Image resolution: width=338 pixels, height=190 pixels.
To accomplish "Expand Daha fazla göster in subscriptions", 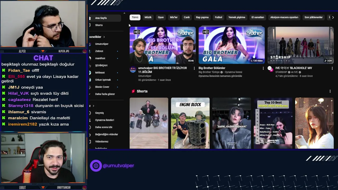I will point(105,94).
